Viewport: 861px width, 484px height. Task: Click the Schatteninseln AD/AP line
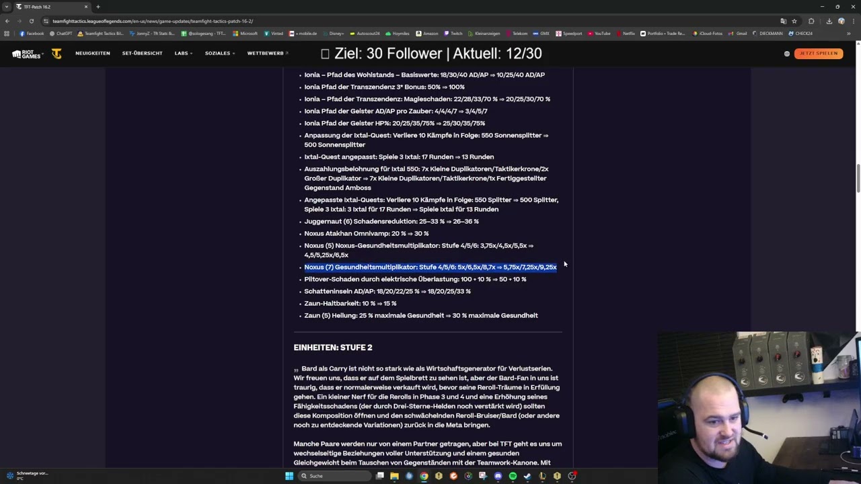point(387,291)
